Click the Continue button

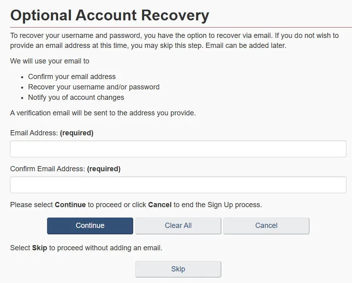point(90,226)
